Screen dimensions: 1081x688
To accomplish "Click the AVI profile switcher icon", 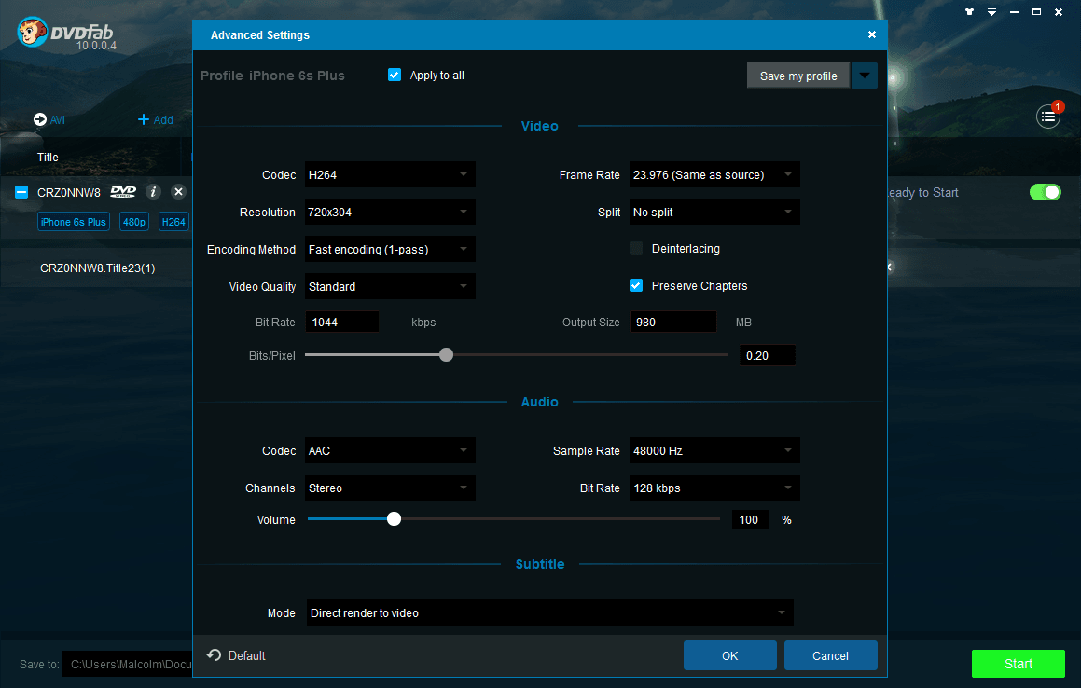I will click(x=40, y=119).
